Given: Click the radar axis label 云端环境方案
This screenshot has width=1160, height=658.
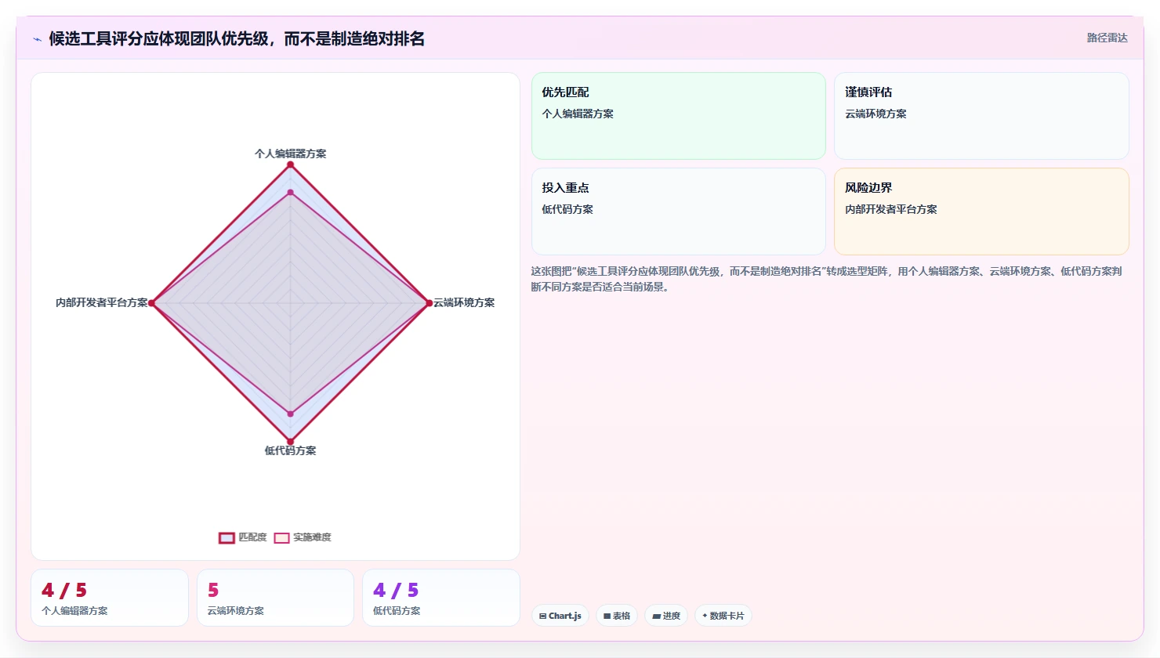Looking at the screenshot, I should pyautogui.click(x=464, y=302).
